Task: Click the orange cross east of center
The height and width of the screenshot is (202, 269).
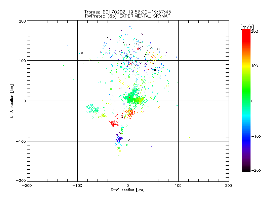Action: coord(159,107)
